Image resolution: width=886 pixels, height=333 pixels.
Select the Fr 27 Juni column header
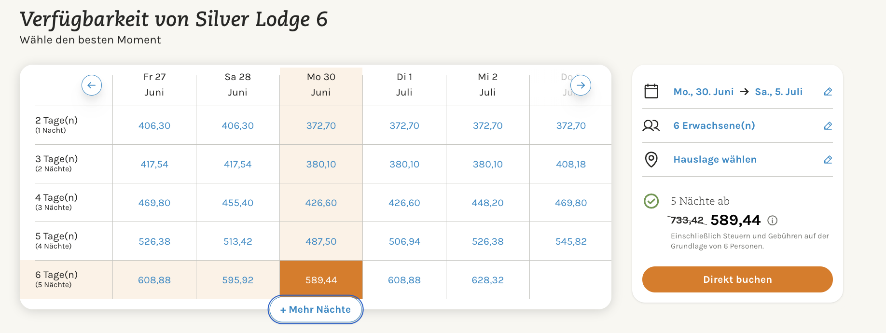(x=154, y=84)
